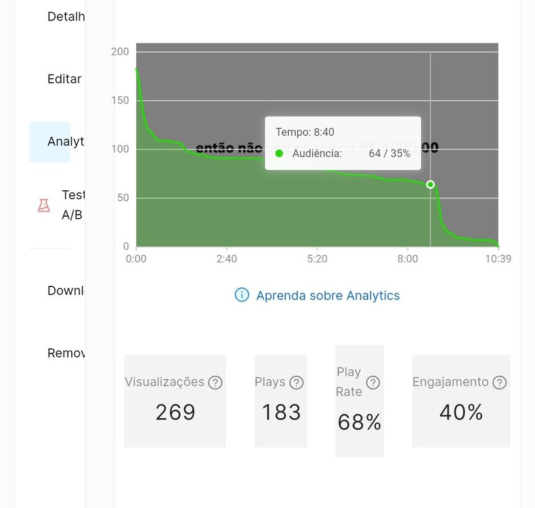Click the Test A/B flask icon
This screenshot has width=535, height=508.
43,205
